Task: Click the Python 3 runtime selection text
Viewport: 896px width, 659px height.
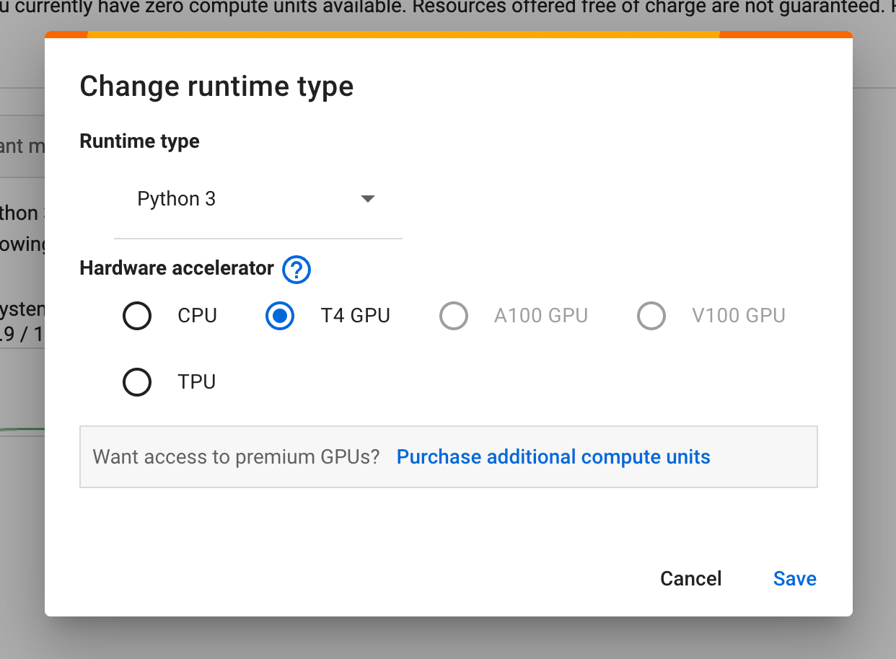Action: [177, 199]
